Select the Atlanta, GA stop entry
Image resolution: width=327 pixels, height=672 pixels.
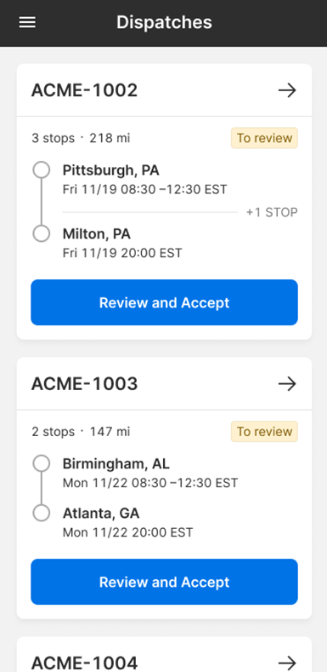pyautogui.click(x=127, y=522)
